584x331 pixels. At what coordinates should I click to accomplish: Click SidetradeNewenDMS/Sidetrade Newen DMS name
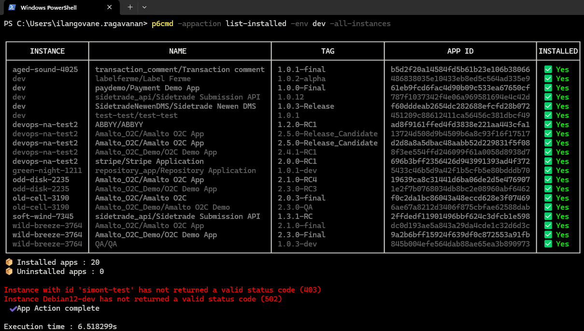coord(175,106)
